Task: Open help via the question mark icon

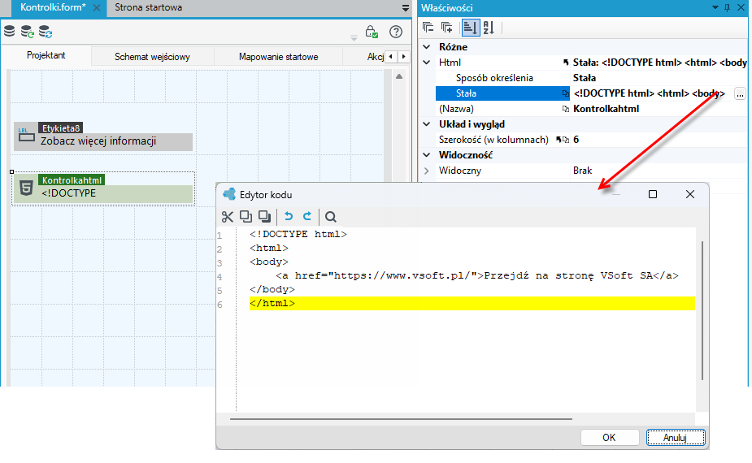Action: click(396, 32)
